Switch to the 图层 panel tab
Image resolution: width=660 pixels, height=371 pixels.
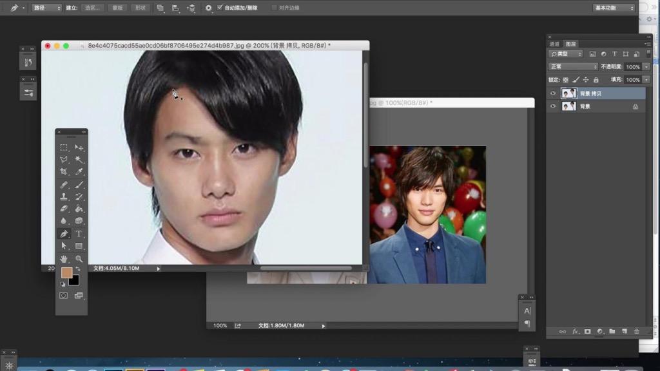[x=571, y=44]
